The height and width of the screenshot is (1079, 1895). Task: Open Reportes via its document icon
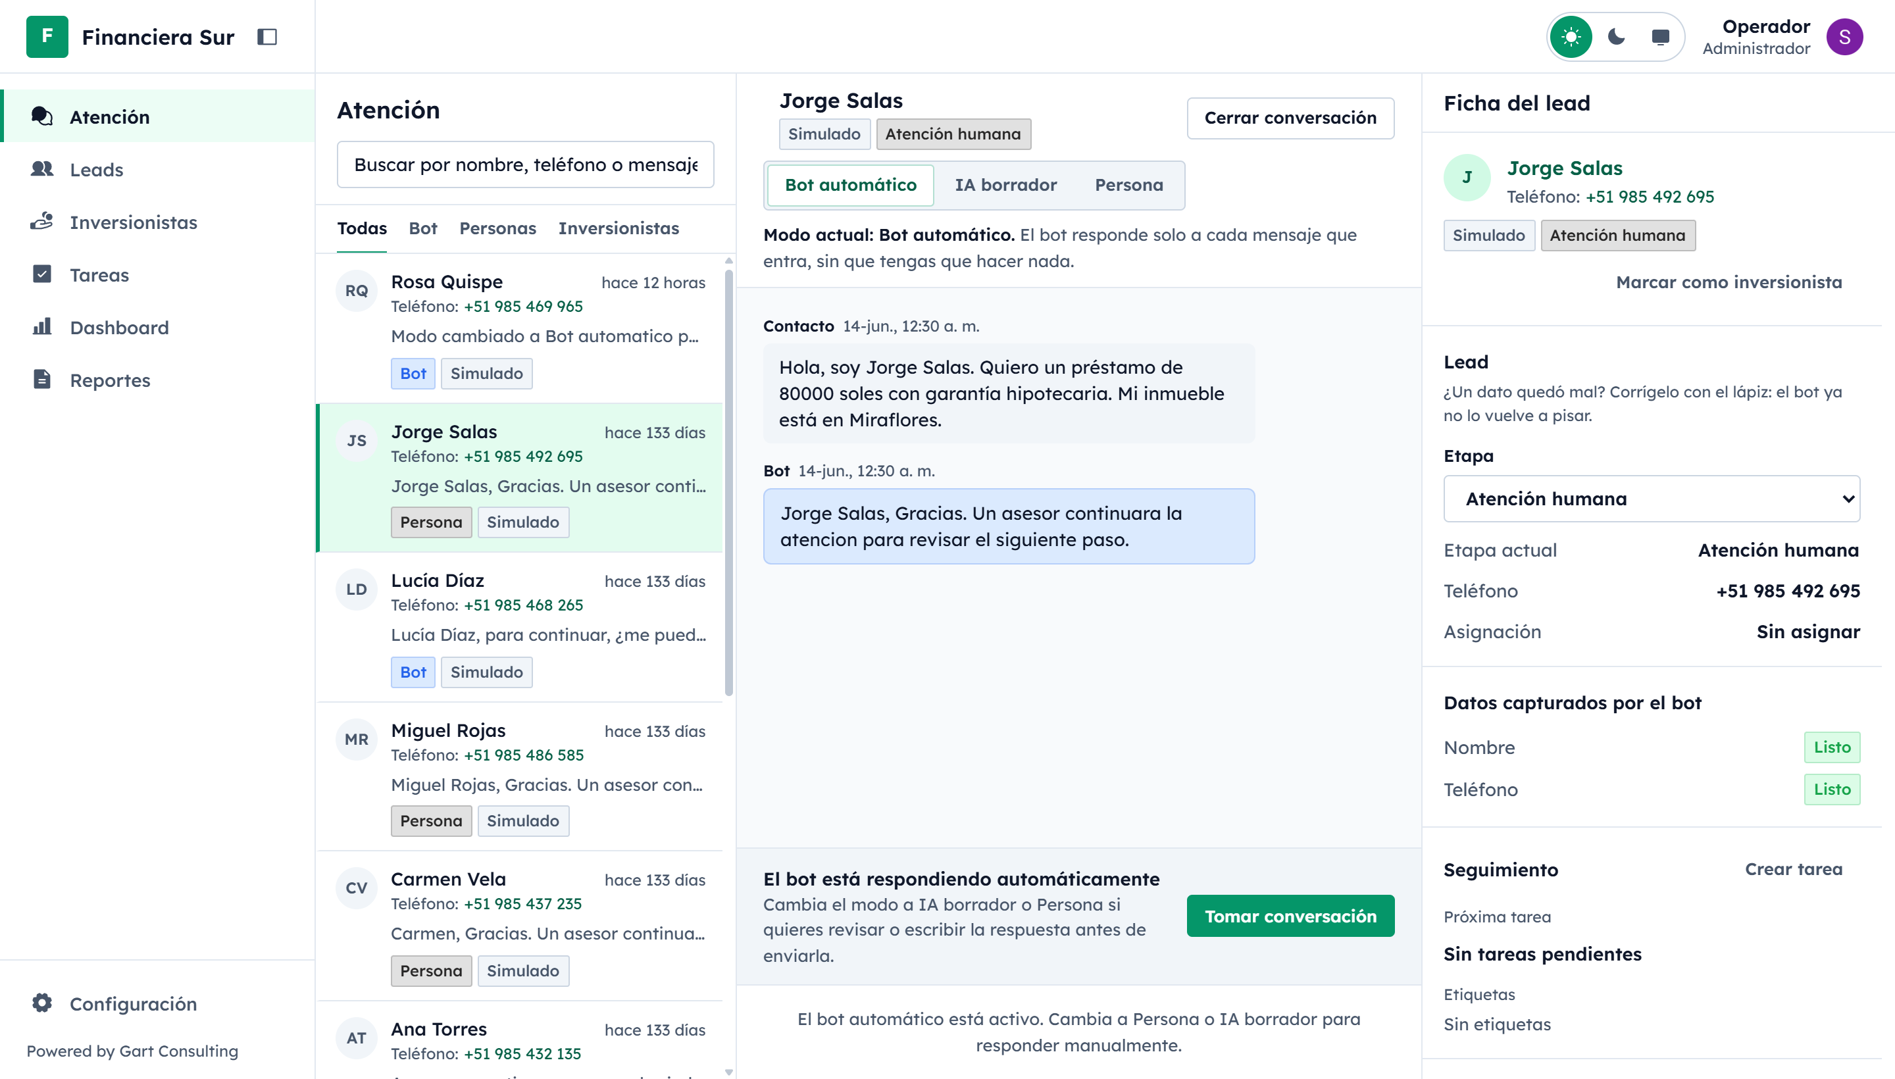(42, 380)
